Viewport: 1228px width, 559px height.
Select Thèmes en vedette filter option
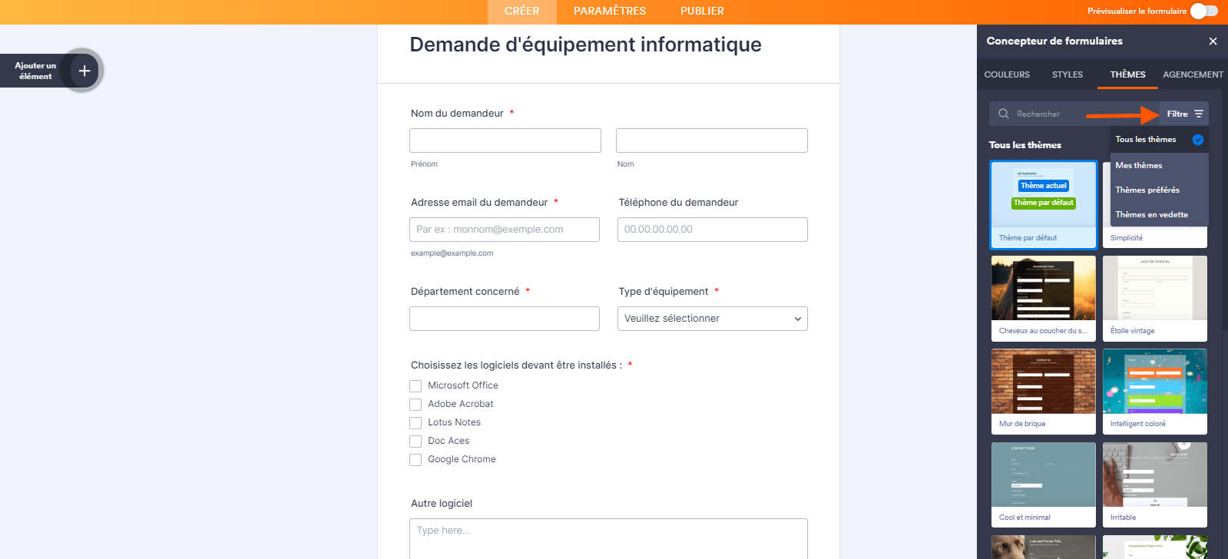point(1160,214)
